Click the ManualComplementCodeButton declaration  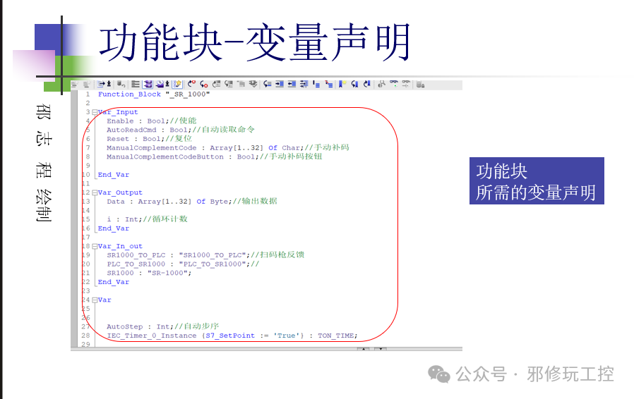coord(215,156)
